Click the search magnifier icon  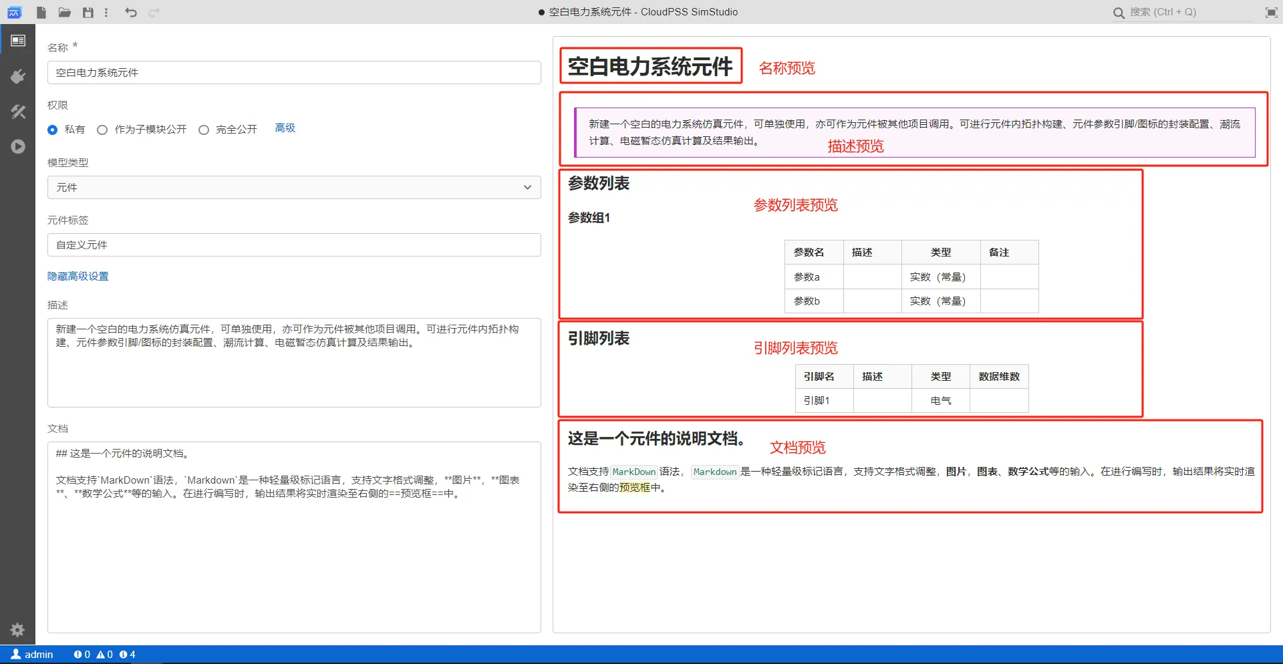1119,13
